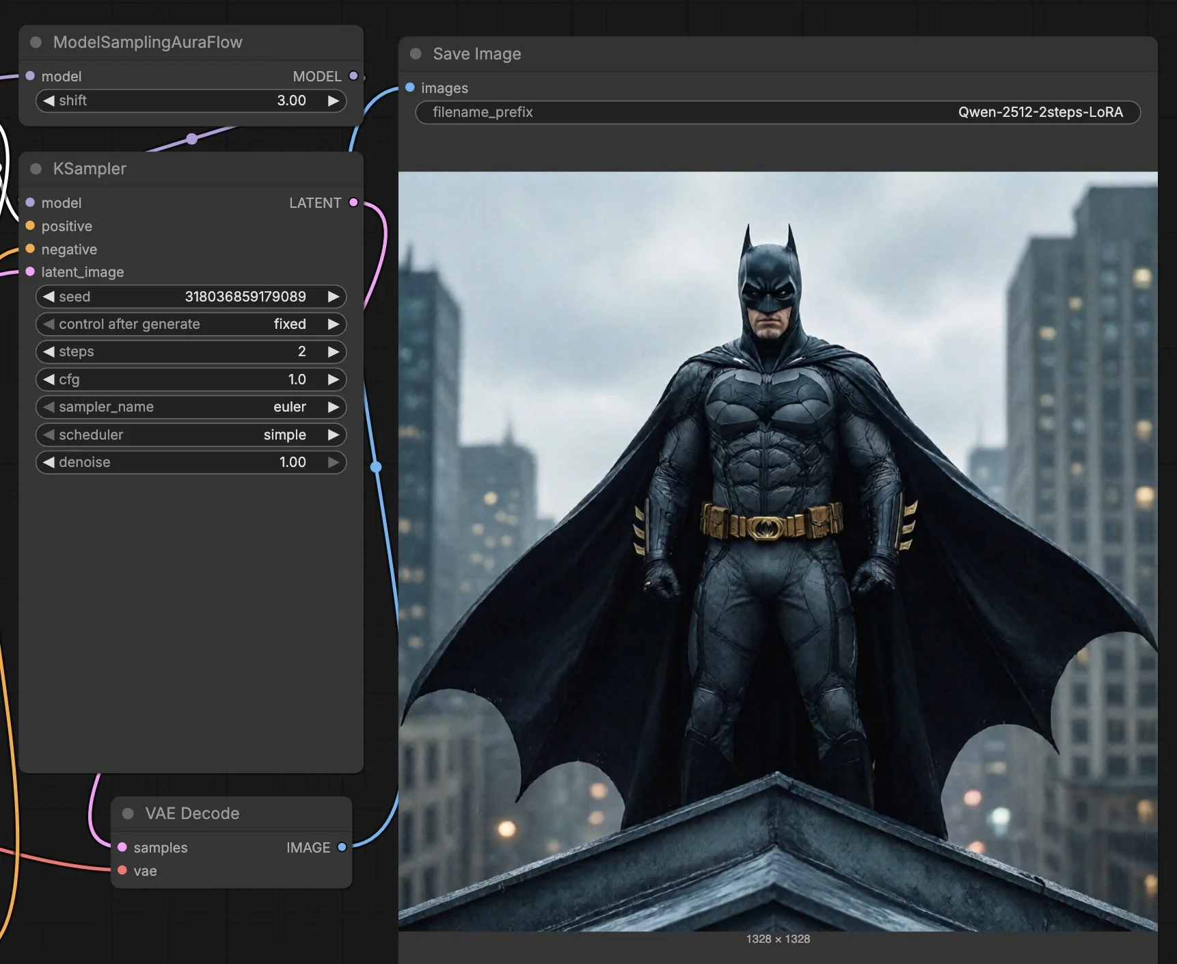The width and height of the screenshot is (1177, 964).
Task: Collapse the Save Image node via its title dot
Action: click(x=415, y=53)
